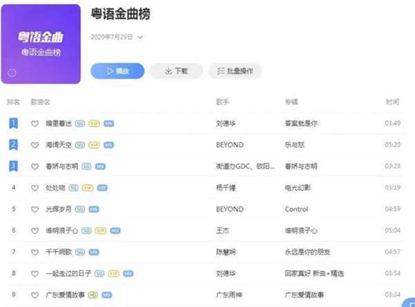
Task: Click SQ badge of 谁明浪子心
Action: tap(86, 231)
